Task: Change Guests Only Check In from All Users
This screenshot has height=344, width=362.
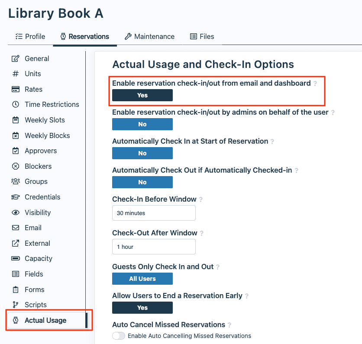Action: (x=142, y=279)
